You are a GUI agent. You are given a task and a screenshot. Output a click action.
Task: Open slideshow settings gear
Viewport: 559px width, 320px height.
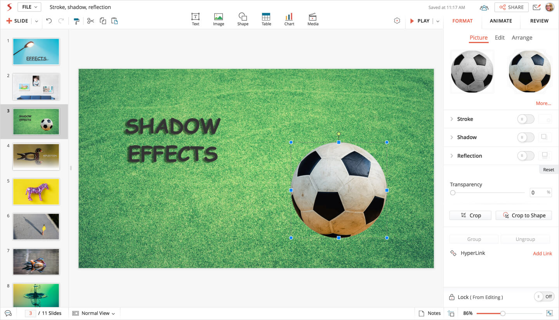[397, 21]
